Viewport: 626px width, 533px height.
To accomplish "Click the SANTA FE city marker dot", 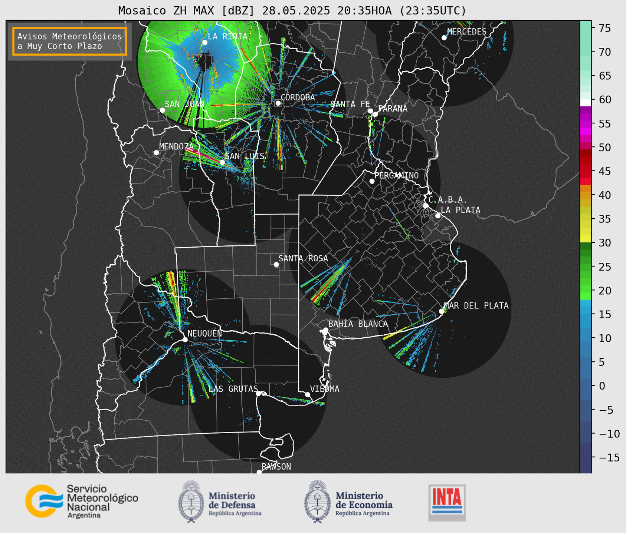I will [370, 111].
